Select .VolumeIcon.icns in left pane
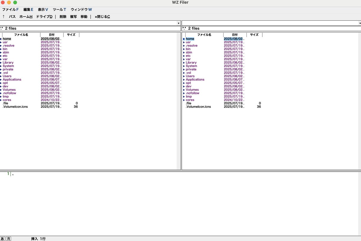 [x=15, y=107]
